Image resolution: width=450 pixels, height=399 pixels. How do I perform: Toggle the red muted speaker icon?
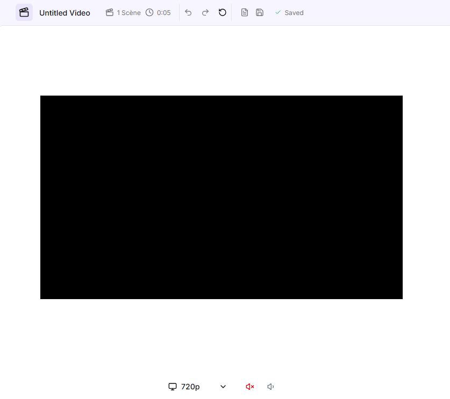pos(250,387)
